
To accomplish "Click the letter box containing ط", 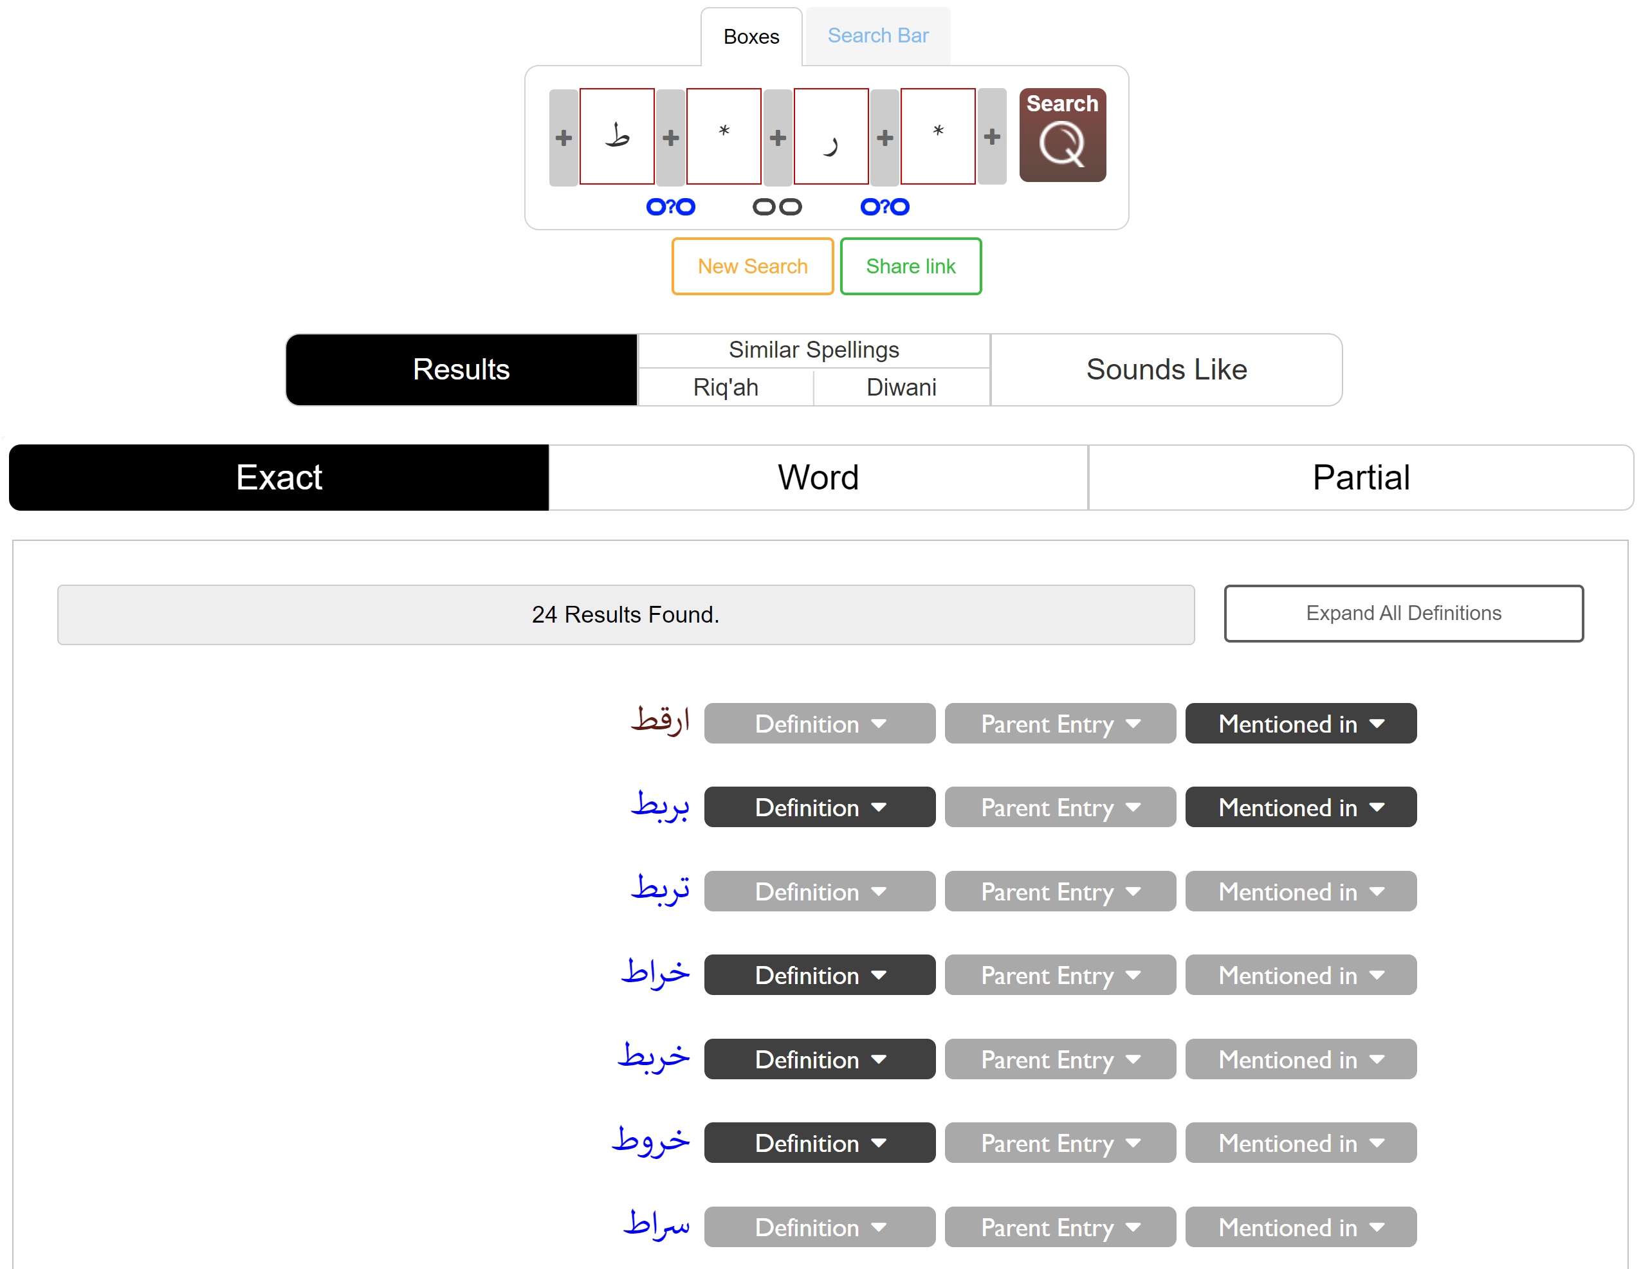I will [x=617, y=137].
